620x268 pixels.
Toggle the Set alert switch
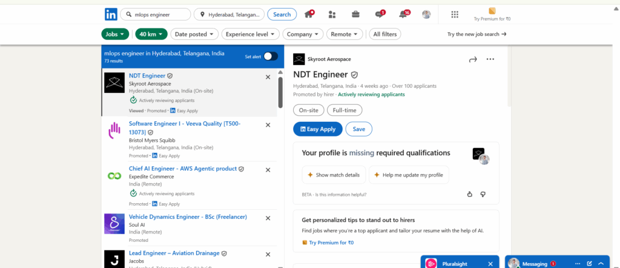click(x=270, y=56)
